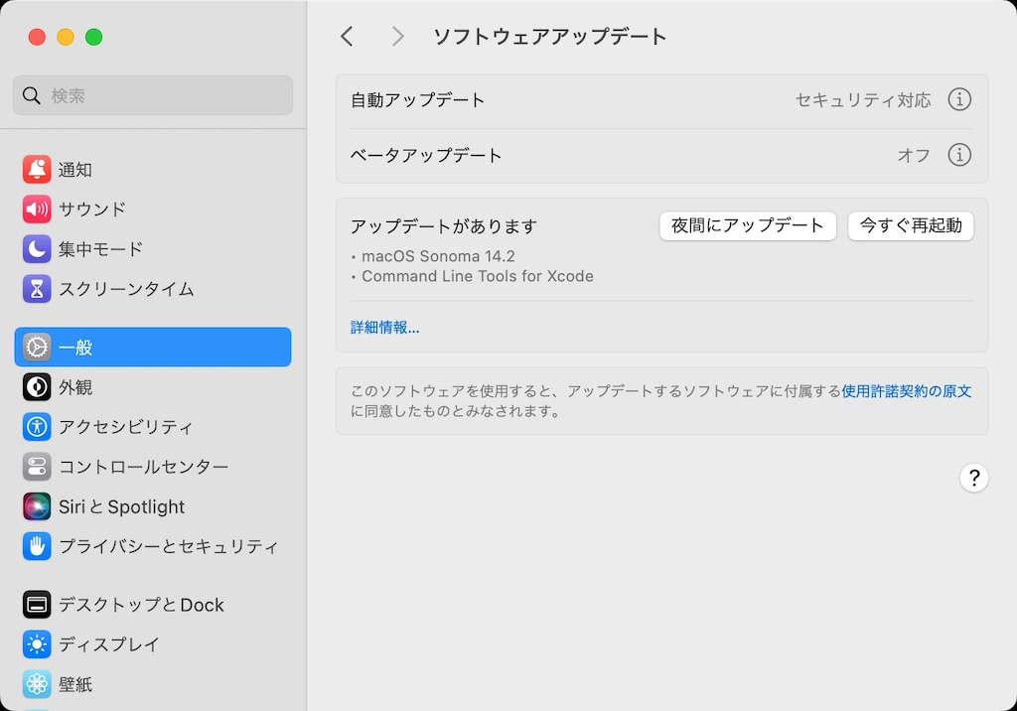Focus the 検索 search field

point(152,95)
